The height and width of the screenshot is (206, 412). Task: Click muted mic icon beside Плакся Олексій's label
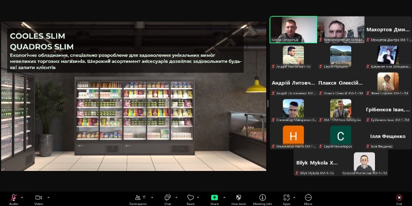point(320,93)
